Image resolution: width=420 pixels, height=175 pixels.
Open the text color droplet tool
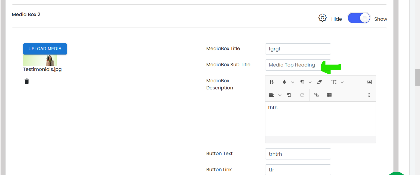284,82
